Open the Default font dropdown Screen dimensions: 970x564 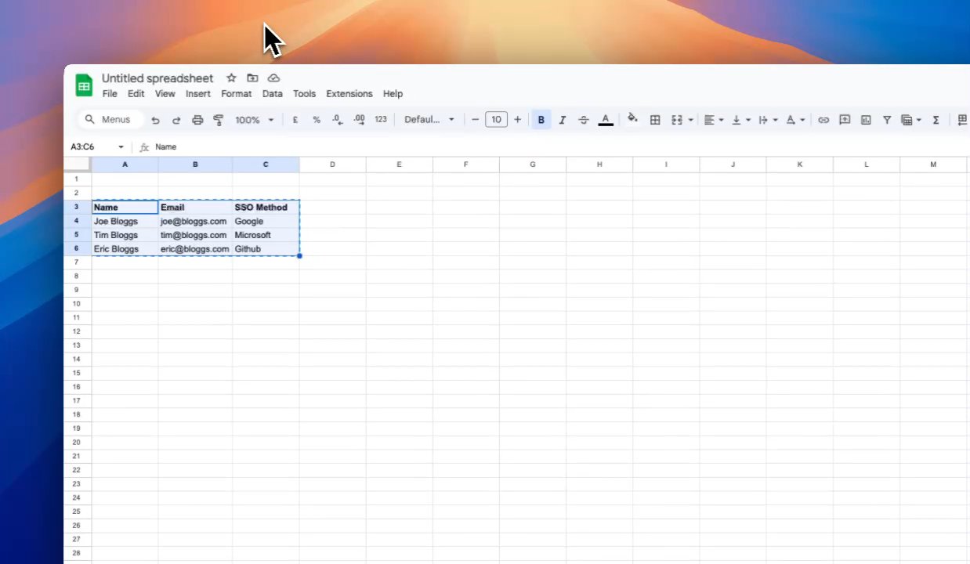coord(429,120)
